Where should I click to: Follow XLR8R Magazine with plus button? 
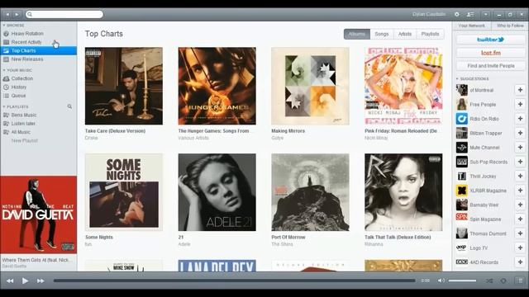point(520,191)
